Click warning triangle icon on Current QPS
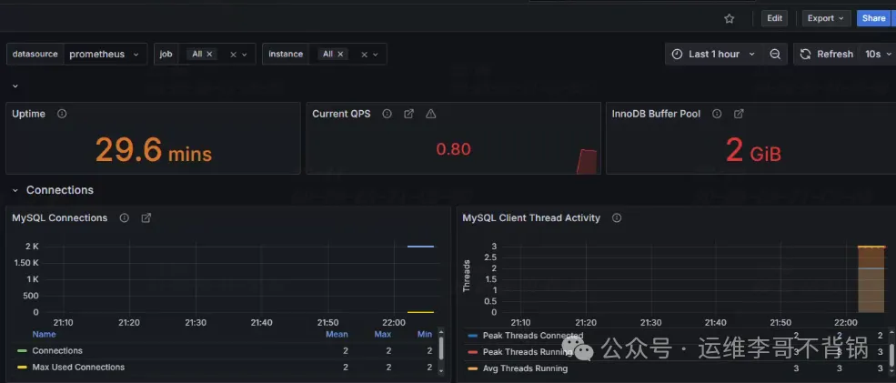The image size is (896, 383). click(431, 115)
